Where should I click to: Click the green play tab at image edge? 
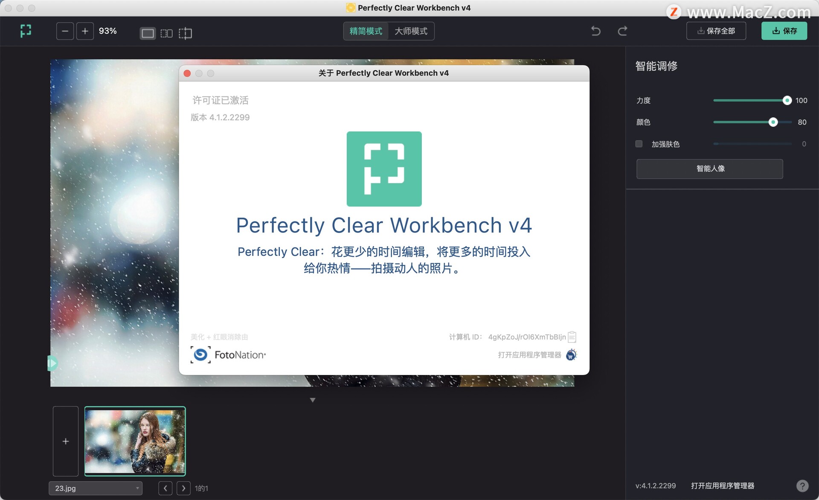(x=52, y=363)
